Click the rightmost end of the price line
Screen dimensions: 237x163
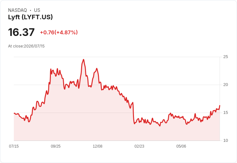pyautogui.click(x=220, y=106)
